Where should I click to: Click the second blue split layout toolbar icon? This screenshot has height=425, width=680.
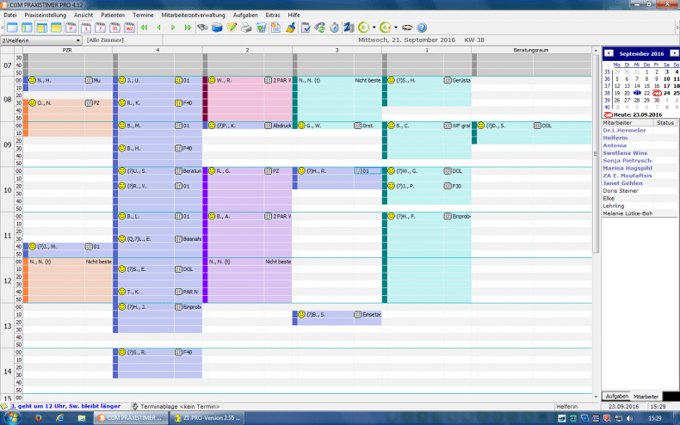27,28
